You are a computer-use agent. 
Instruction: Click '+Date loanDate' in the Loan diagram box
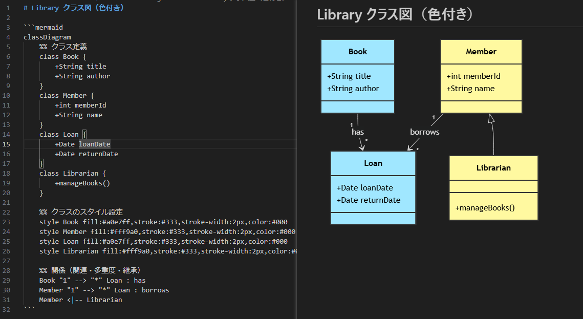[365, 188]
